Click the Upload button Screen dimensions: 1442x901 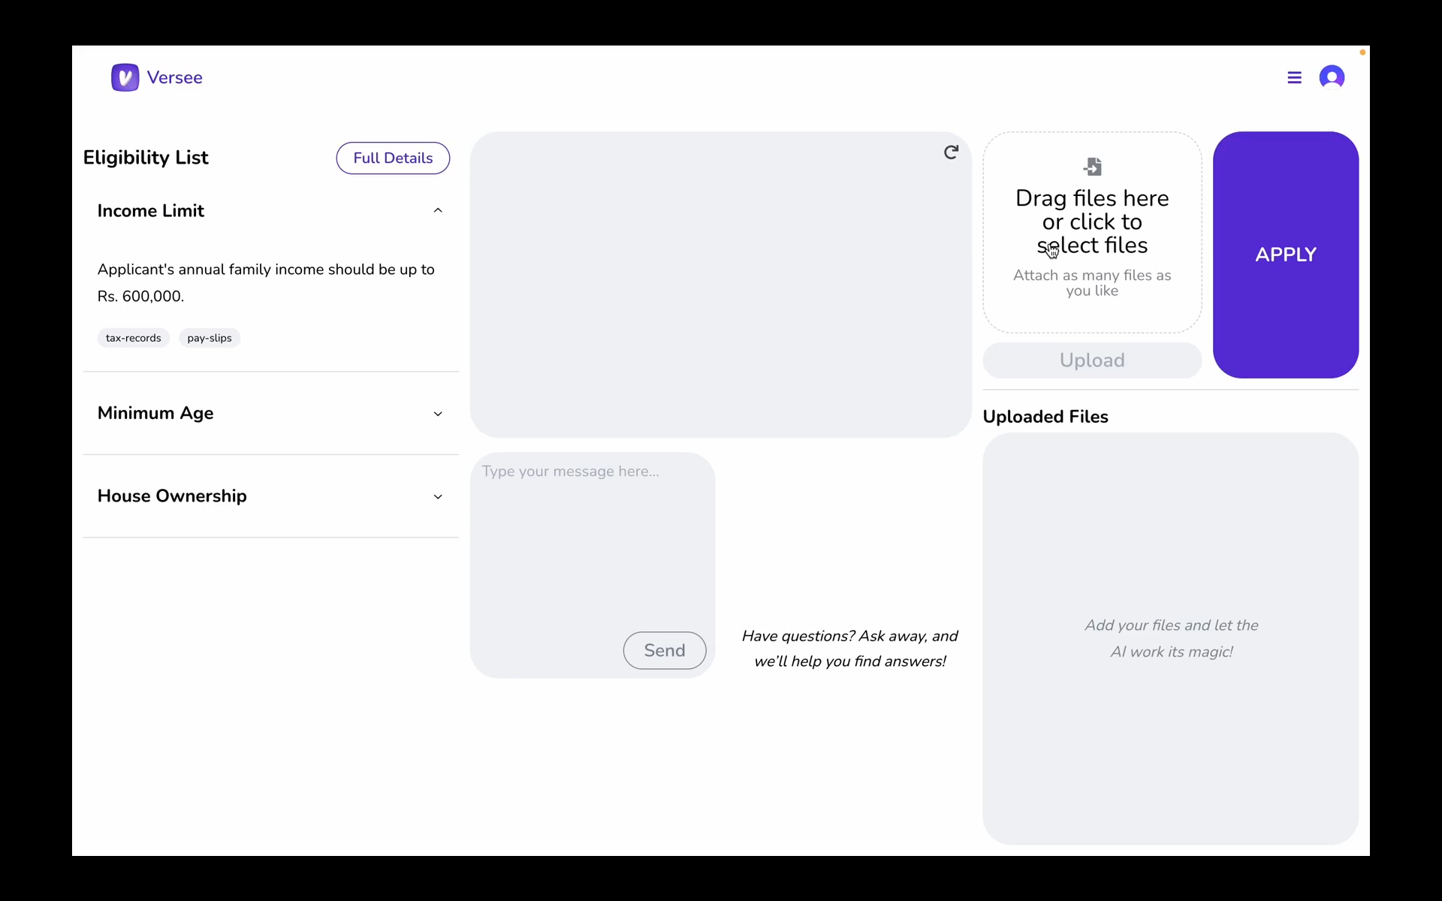coord(1092,360)
